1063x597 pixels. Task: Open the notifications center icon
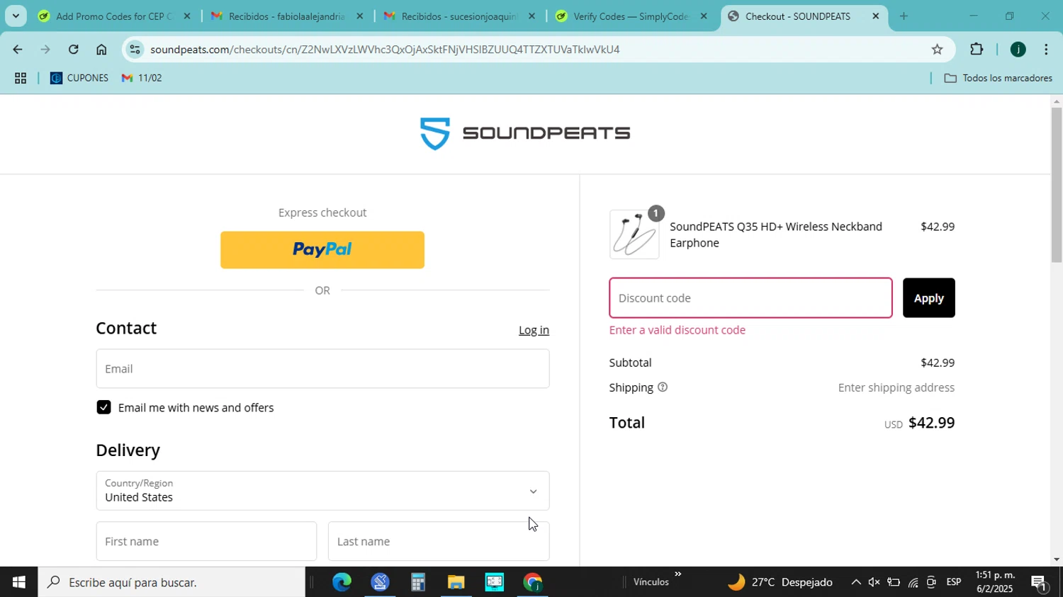1040,582
